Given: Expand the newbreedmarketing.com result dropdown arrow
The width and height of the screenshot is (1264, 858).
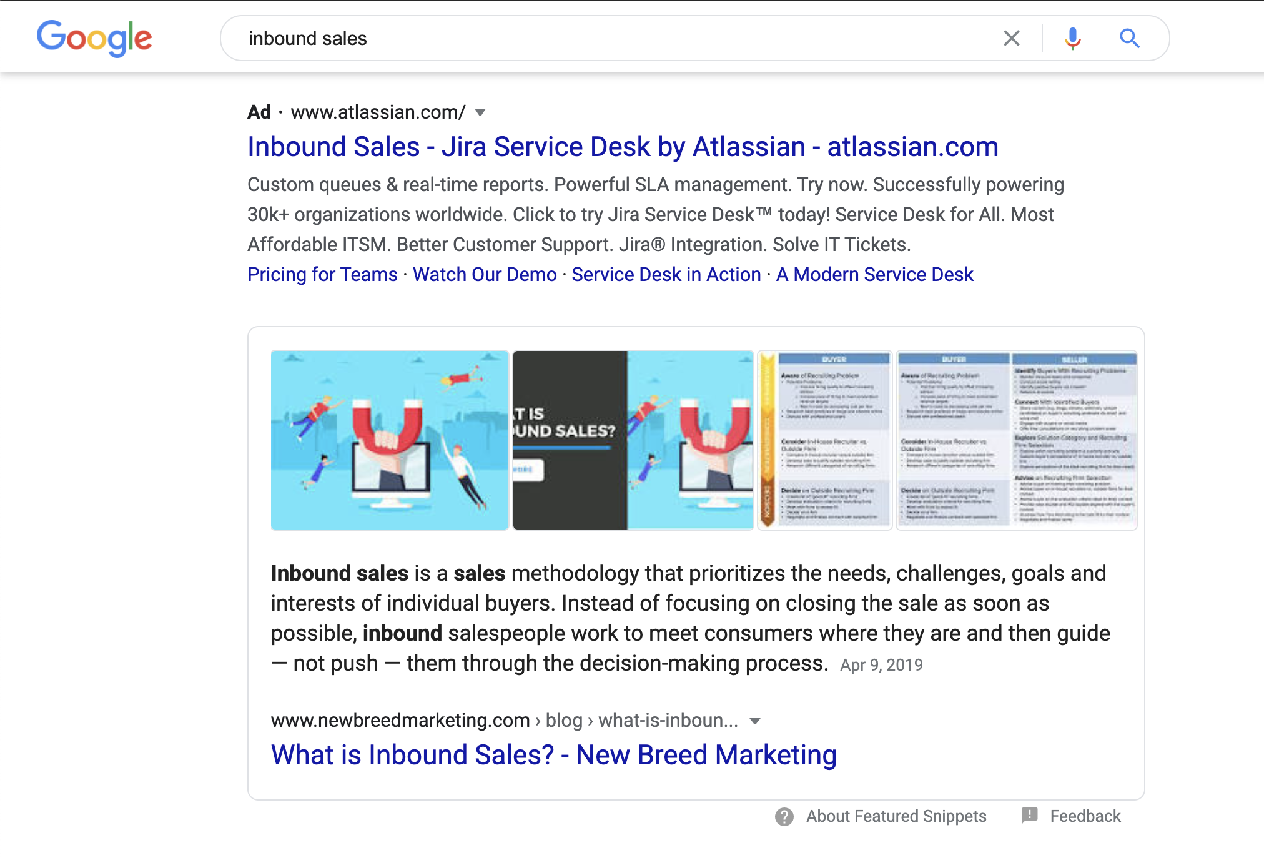Looking at the screenshot, I should 755,721.
